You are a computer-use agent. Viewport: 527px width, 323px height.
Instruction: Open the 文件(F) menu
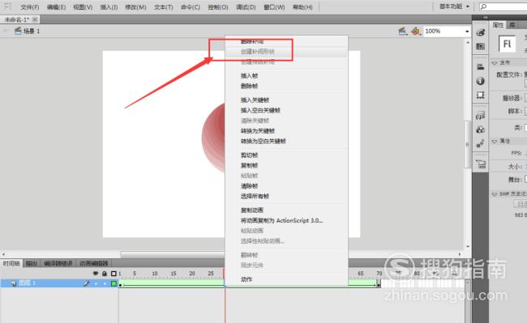pyautogui.click(x=30, y=7)
